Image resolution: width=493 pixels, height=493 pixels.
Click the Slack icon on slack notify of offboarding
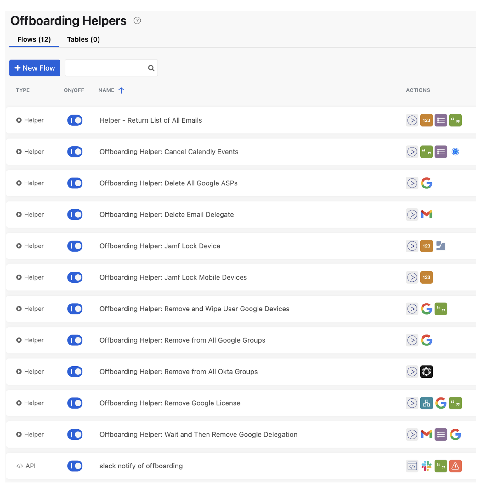click(427, 466)
